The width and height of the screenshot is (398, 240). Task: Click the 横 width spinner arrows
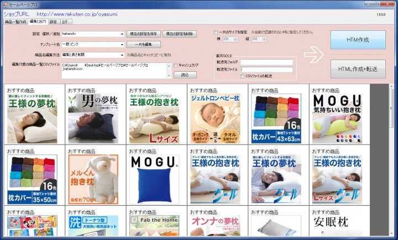(236, 39)
